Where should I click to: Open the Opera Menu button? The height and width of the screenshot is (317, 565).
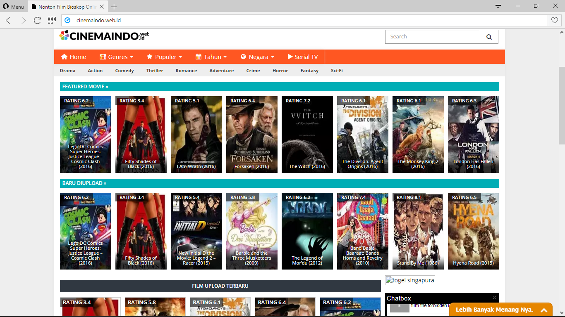14,7
